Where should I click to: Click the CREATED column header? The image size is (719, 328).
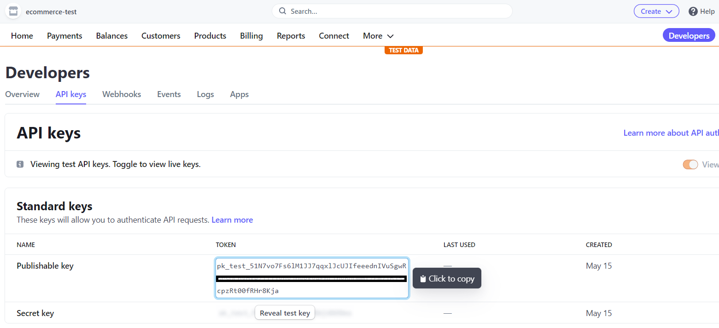[599, 245]
